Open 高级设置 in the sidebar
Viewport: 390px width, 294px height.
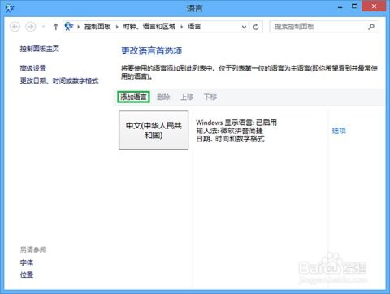click(33, 68)
